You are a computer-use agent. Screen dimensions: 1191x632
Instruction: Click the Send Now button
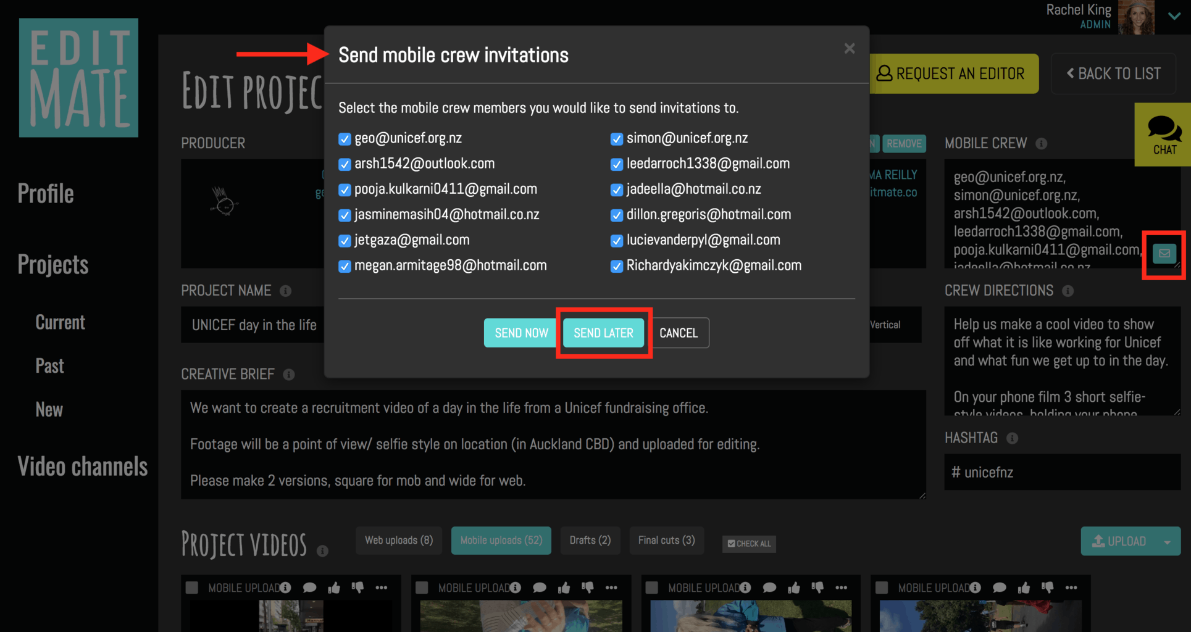[x=520, y=333]
